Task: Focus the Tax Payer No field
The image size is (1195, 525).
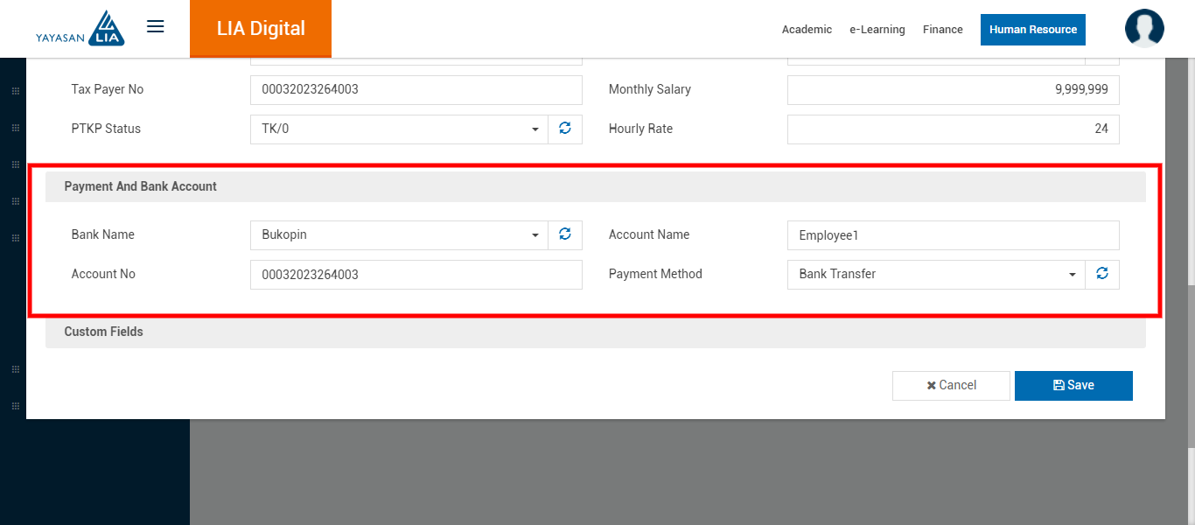Action: (x=416, y=89)
